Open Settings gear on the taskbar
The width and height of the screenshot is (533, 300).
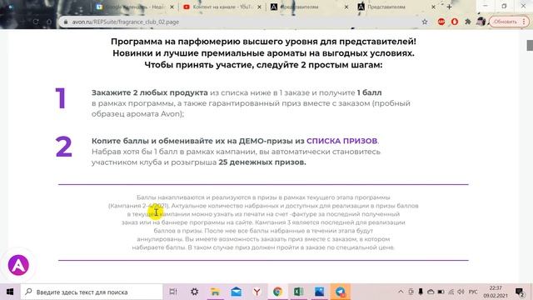pos(194,292)
